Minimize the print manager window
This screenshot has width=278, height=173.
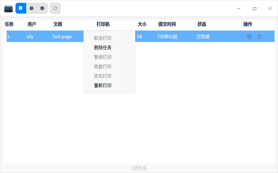tap(239, 8)
